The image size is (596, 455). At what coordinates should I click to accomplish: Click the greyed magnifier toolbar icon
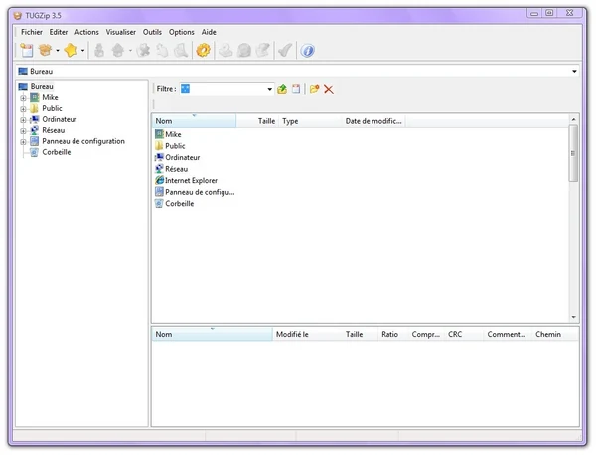181,51
